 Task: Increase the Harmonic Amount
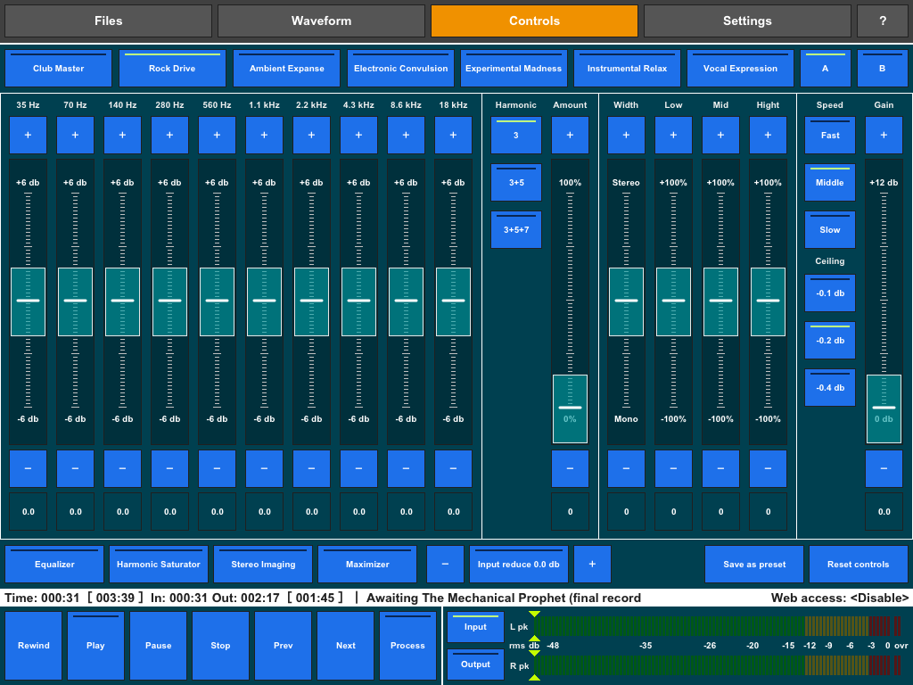pyautogui.click(x=570, y=135)
